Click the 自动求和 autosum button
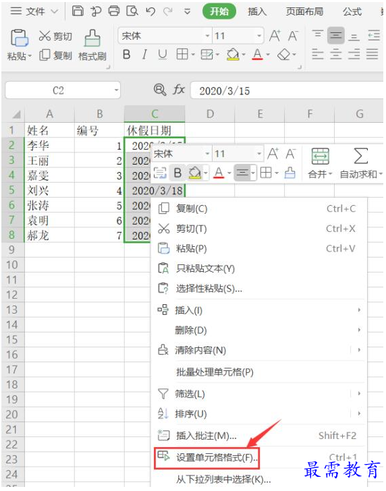386x491 pixels. tap(361, 163)
